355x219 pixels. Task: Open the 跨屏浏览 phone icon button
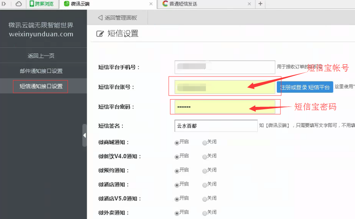pos(32,4)
